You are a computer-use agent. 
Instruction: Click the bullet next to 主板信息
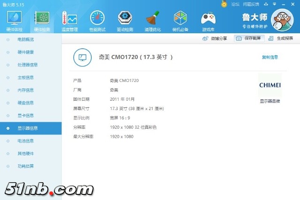(x=8, y=78)
